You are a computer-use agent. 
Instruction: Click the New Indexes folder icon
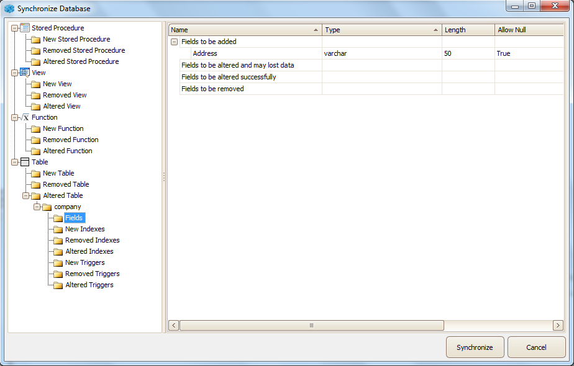click(x=58, y=230)
